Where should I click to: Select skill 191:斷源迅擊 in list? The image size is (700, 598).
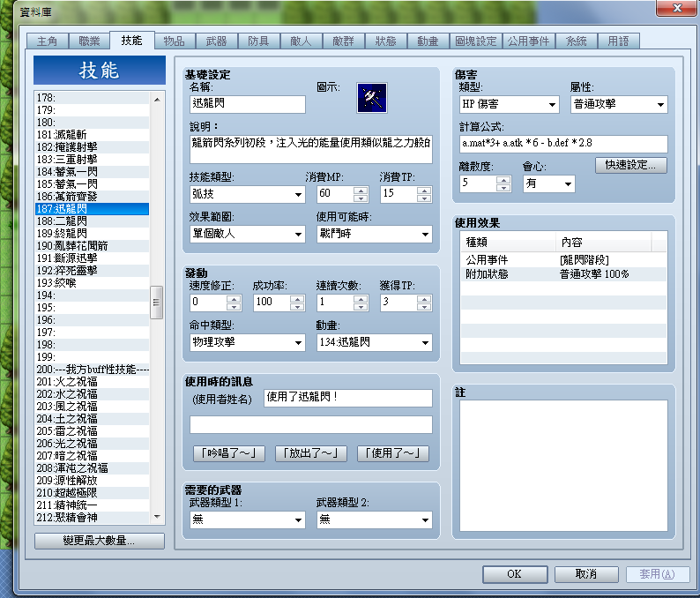pyautogui.click(x=92, y=258)
